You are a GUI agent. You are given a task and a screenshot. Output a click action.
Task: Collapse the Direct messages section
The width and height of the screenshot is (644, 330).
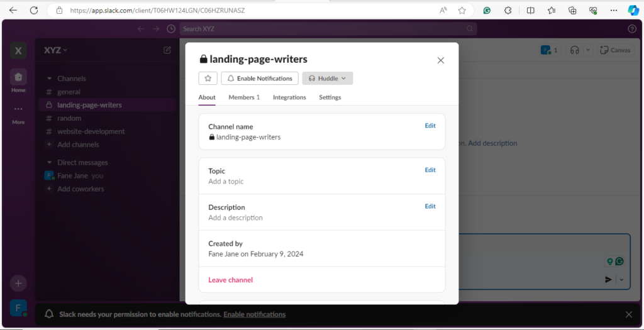click(x=49, y=163)
